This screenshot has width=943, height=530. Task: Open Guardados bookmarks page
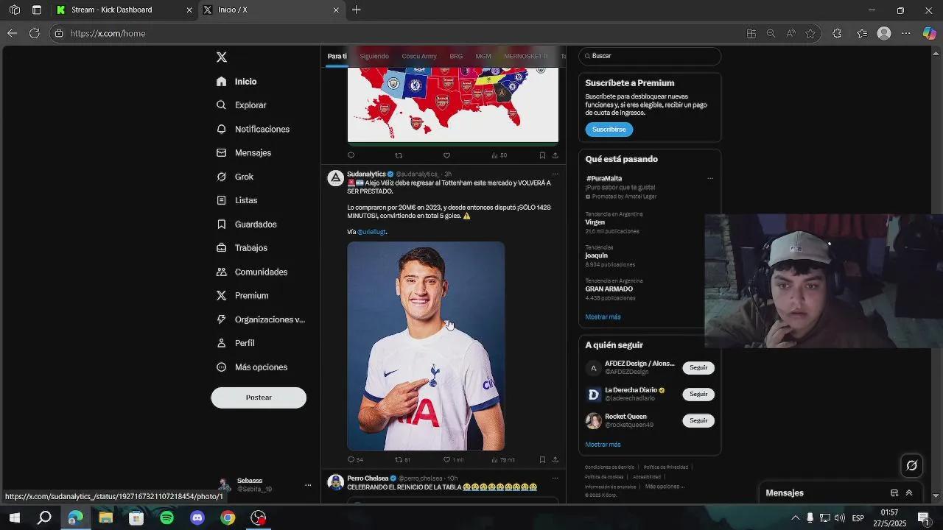246,225
